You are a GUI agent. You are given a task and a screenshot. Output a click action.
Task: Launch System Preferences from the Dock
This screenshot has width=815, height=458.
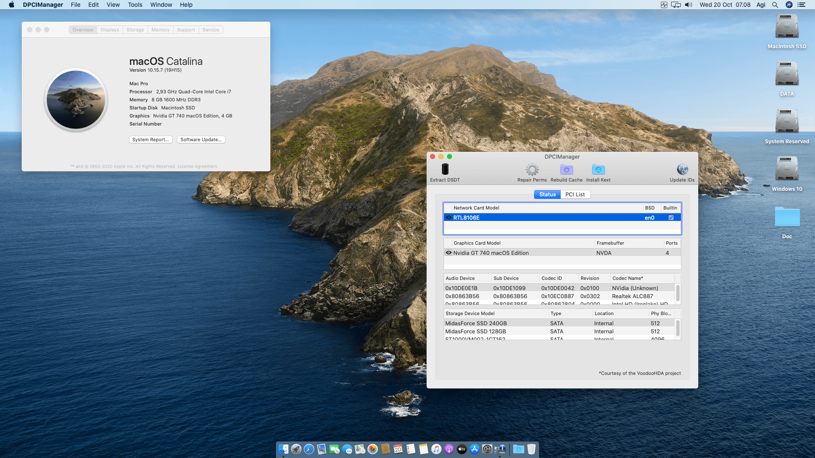click(487, 449)
